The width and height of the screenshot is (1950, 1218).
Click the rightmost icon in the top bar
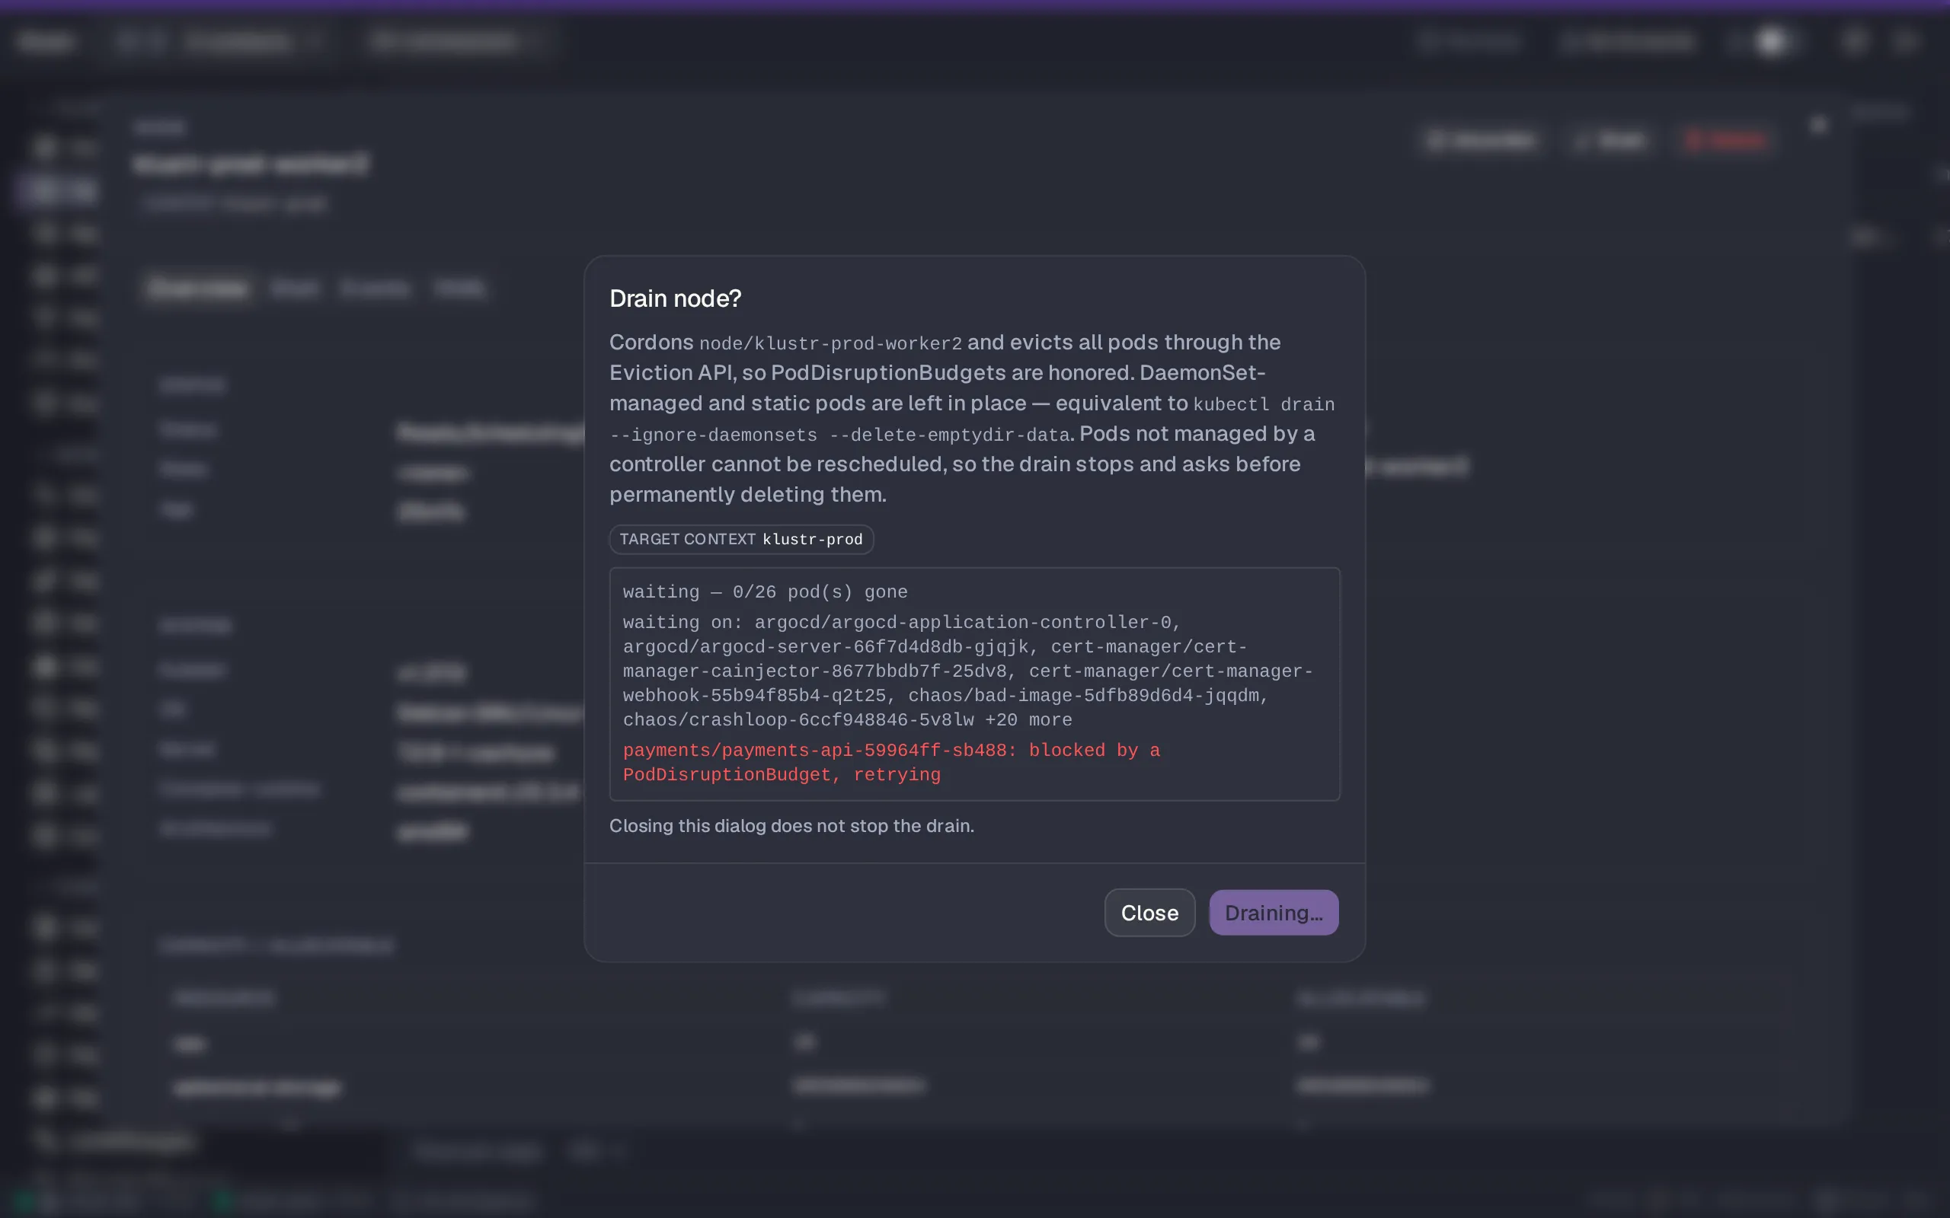(x=1907, y=41)
